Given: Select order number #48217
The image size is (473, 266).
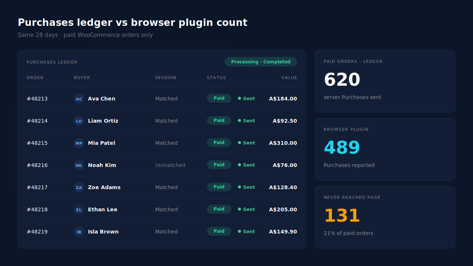Looking at the screenshot, I should tap(37, 187).
